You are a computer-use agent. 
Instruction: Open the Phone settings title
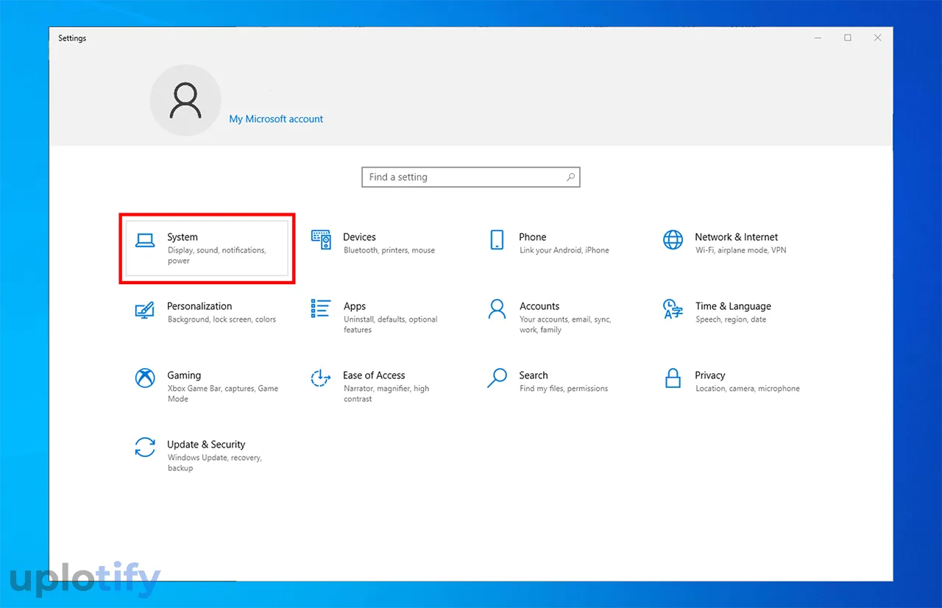coord(533,237)
